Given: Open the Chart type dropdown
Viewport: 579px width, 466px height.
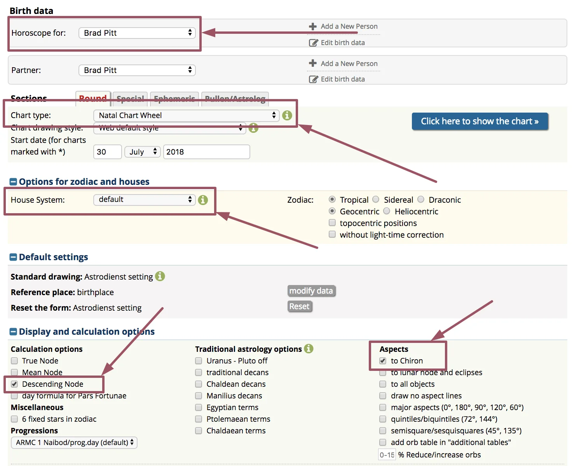Looking at the screenshot, I should (186, 115).
